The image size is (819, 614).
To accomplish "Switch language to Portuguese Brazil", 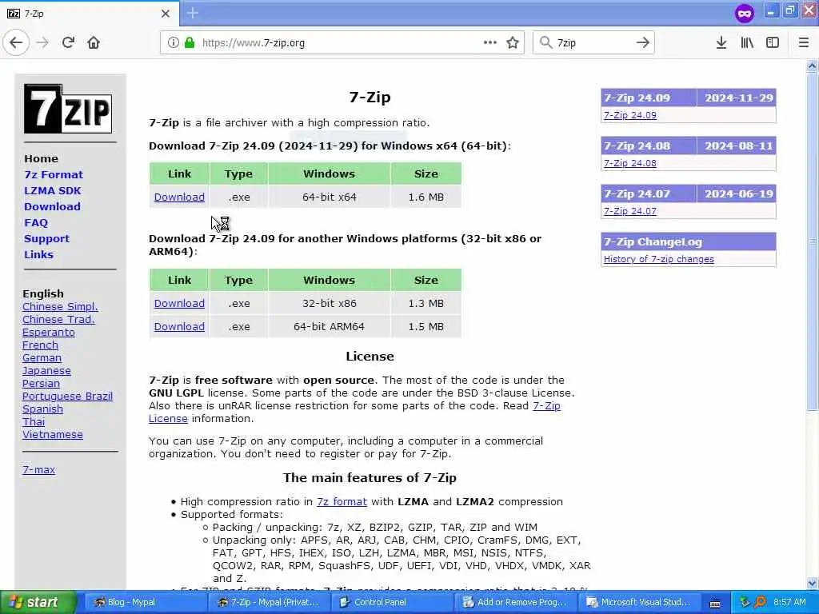I will 67,397.
